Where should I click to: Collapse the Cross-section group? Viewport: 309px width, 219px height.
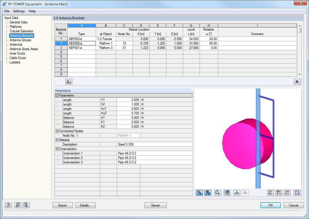pyautogui.click(x=57, y=149)
